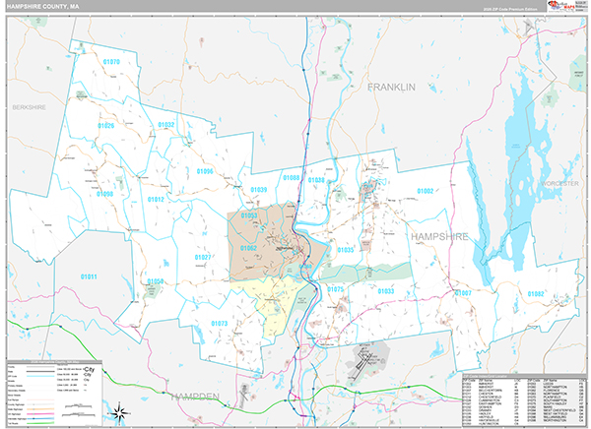591x429 pixels.
Task: Click the BERKSHIRE county label
Action: [x=29, y=107]
